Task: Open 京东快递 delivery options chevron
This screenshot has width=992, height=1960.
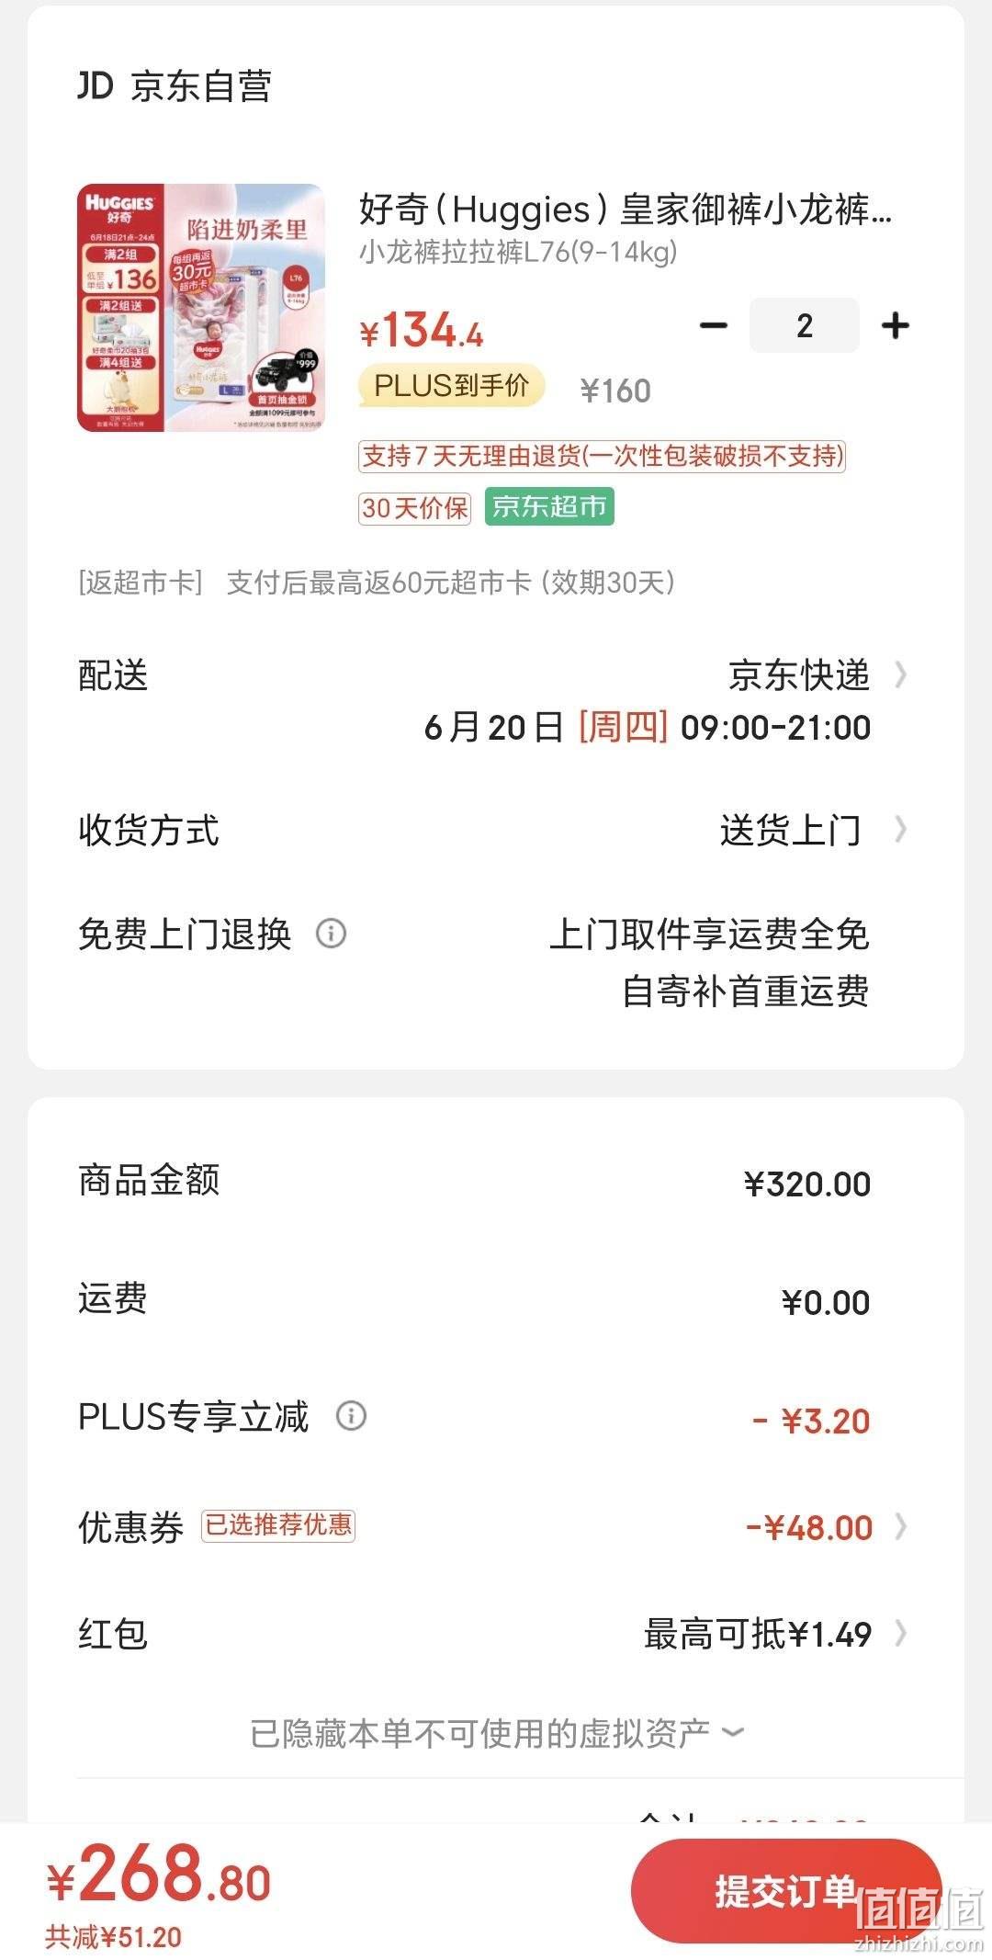Action: [x=901, y=675]
